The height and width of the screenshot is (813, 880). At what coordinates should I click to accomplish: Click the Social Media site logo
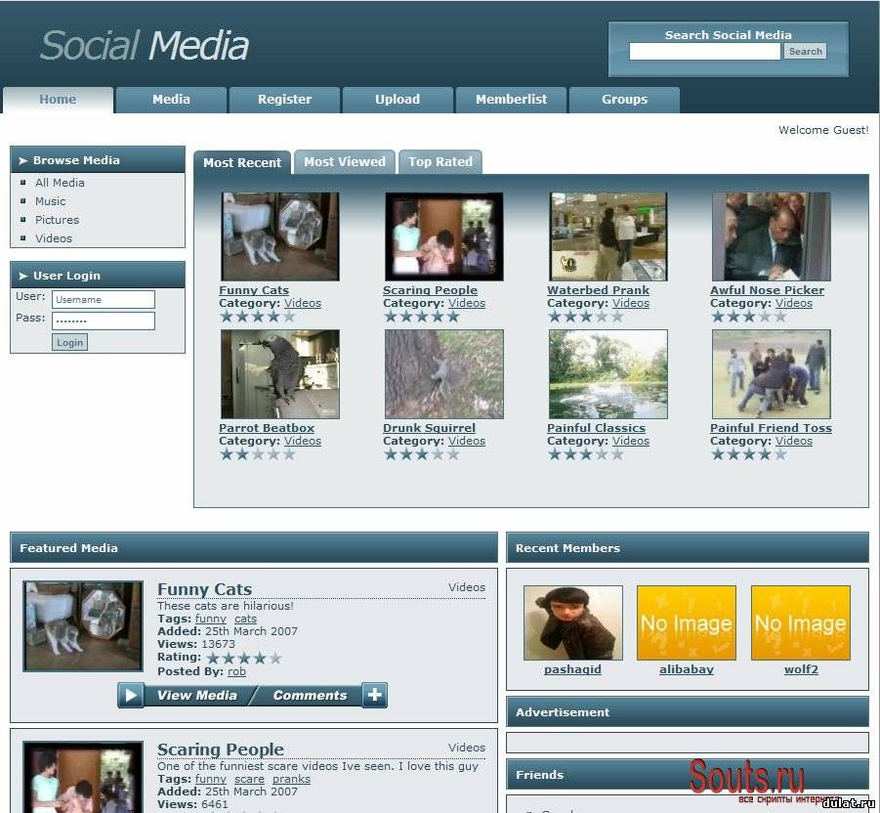(145, 46)
